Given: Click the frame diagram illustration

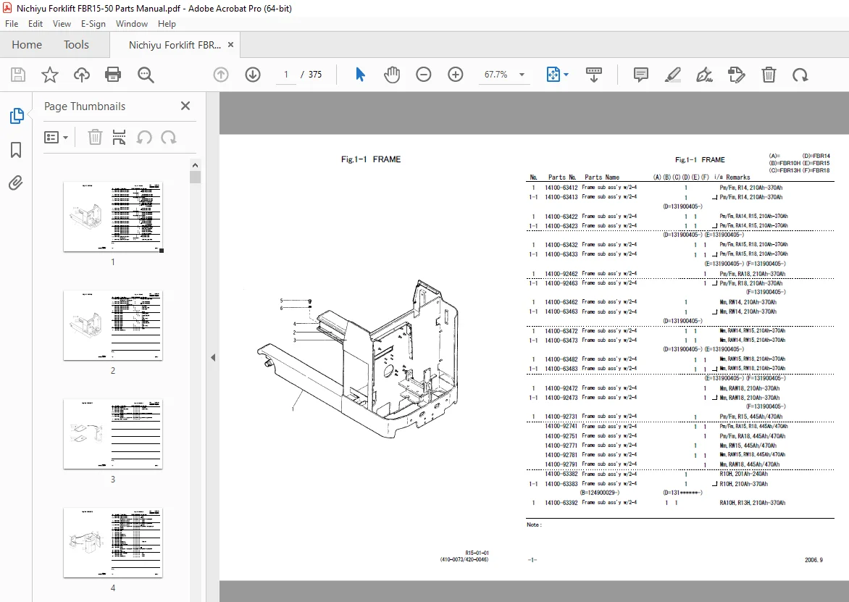Looking at the screenshot, I should pyautogui.click(x=357, y=359).
